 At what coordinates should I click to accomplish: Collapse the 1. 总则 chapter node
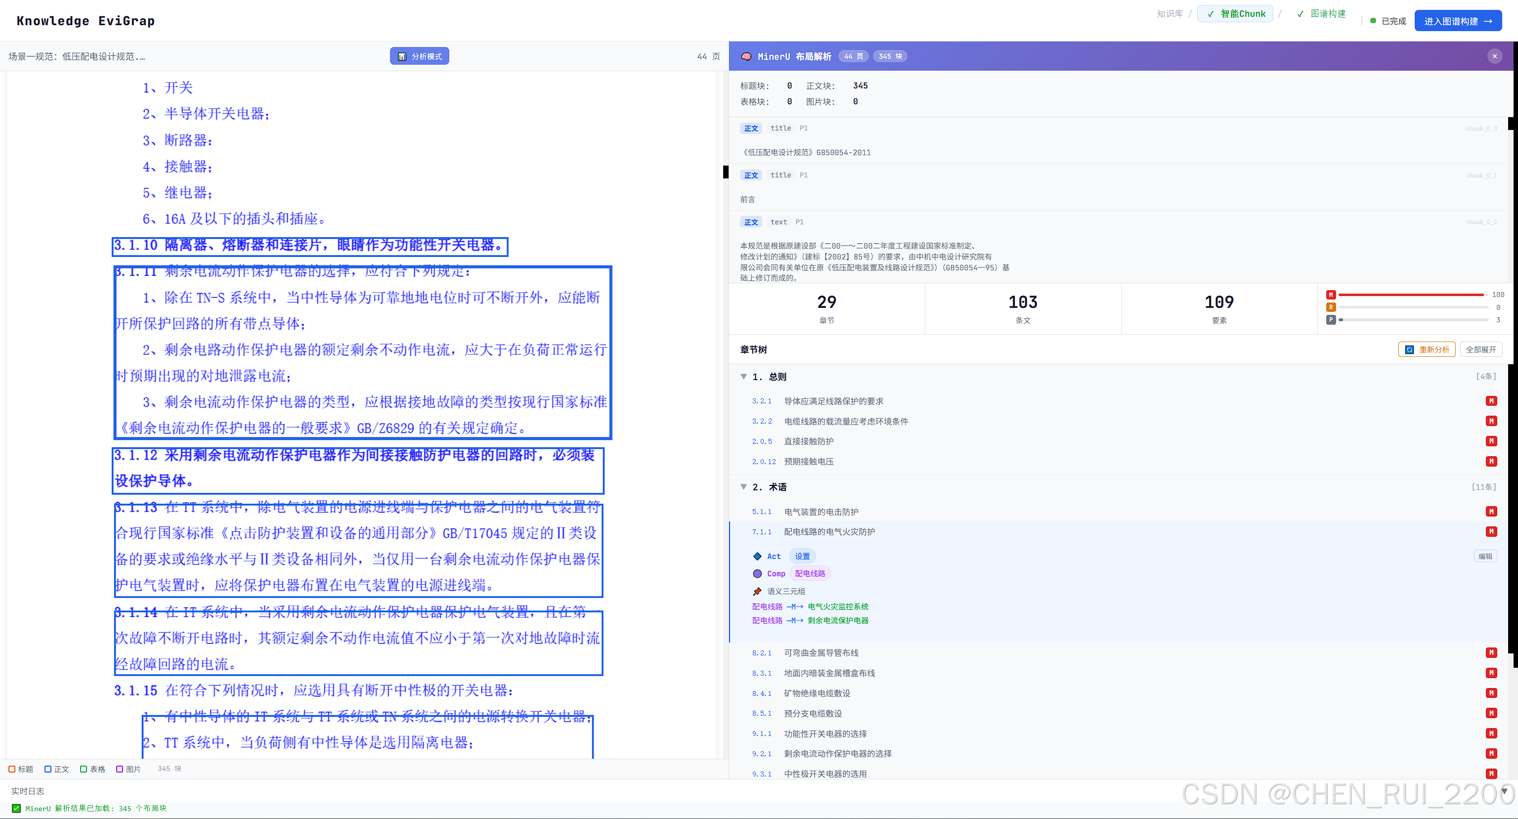coord(744,377)
